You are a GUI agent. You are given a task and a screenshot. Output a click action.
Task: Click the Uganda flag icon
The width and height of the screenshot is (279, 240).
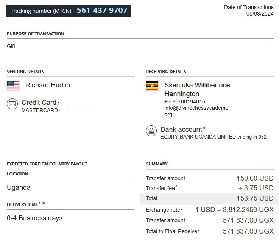[x=152, y=86]
